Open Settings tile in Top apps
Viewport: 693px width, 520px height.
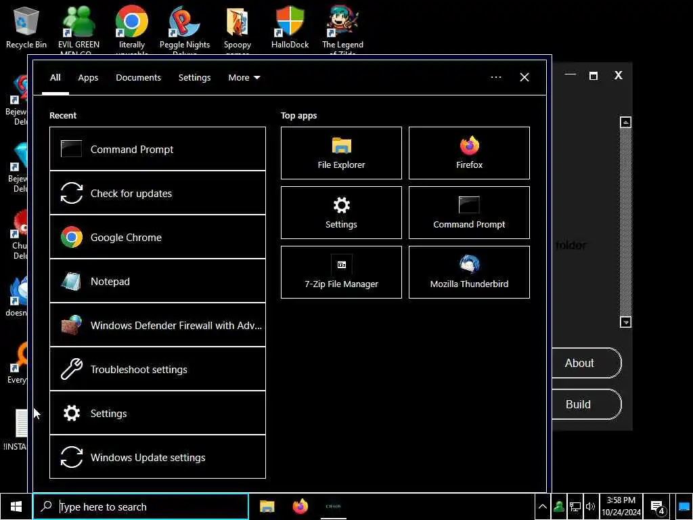point(341,213)
